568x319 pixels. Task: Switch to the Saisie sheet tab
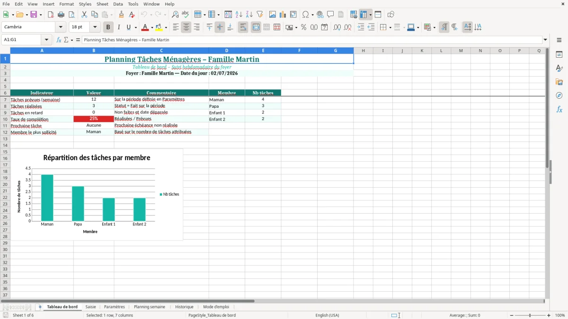tap(90, 307)
